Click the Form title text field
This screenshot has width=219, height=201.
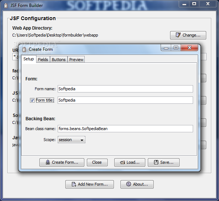125,100
